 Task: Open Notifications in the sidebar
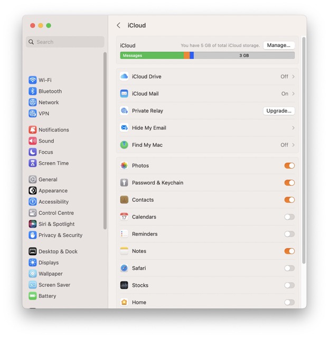(53, 130)
